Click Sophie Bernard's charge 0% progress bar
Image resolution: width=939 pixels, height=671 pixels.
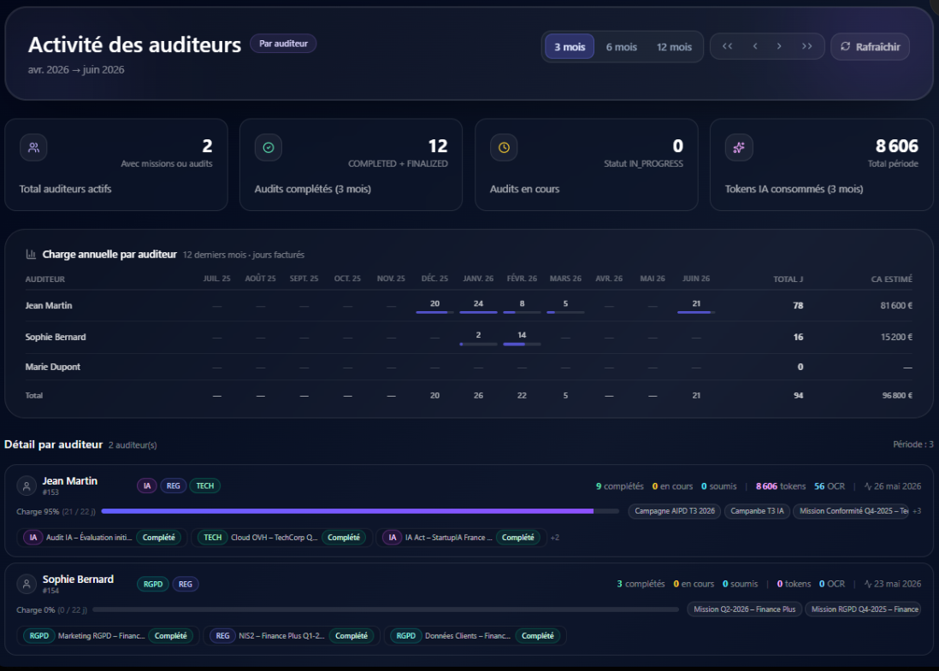click(386, 609)
